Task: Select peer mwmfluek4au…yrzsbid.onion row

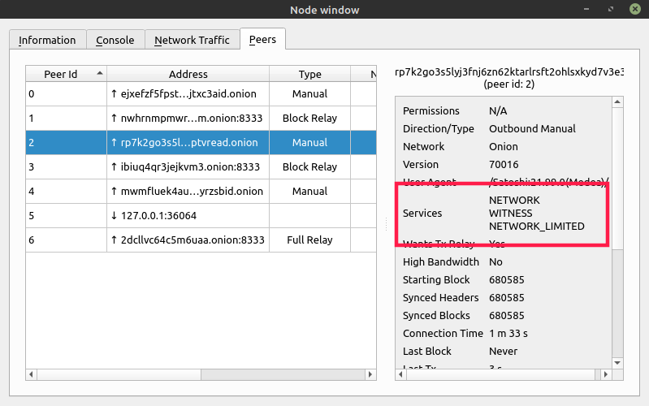Action: pyautogui.click(x=201, y=191)
